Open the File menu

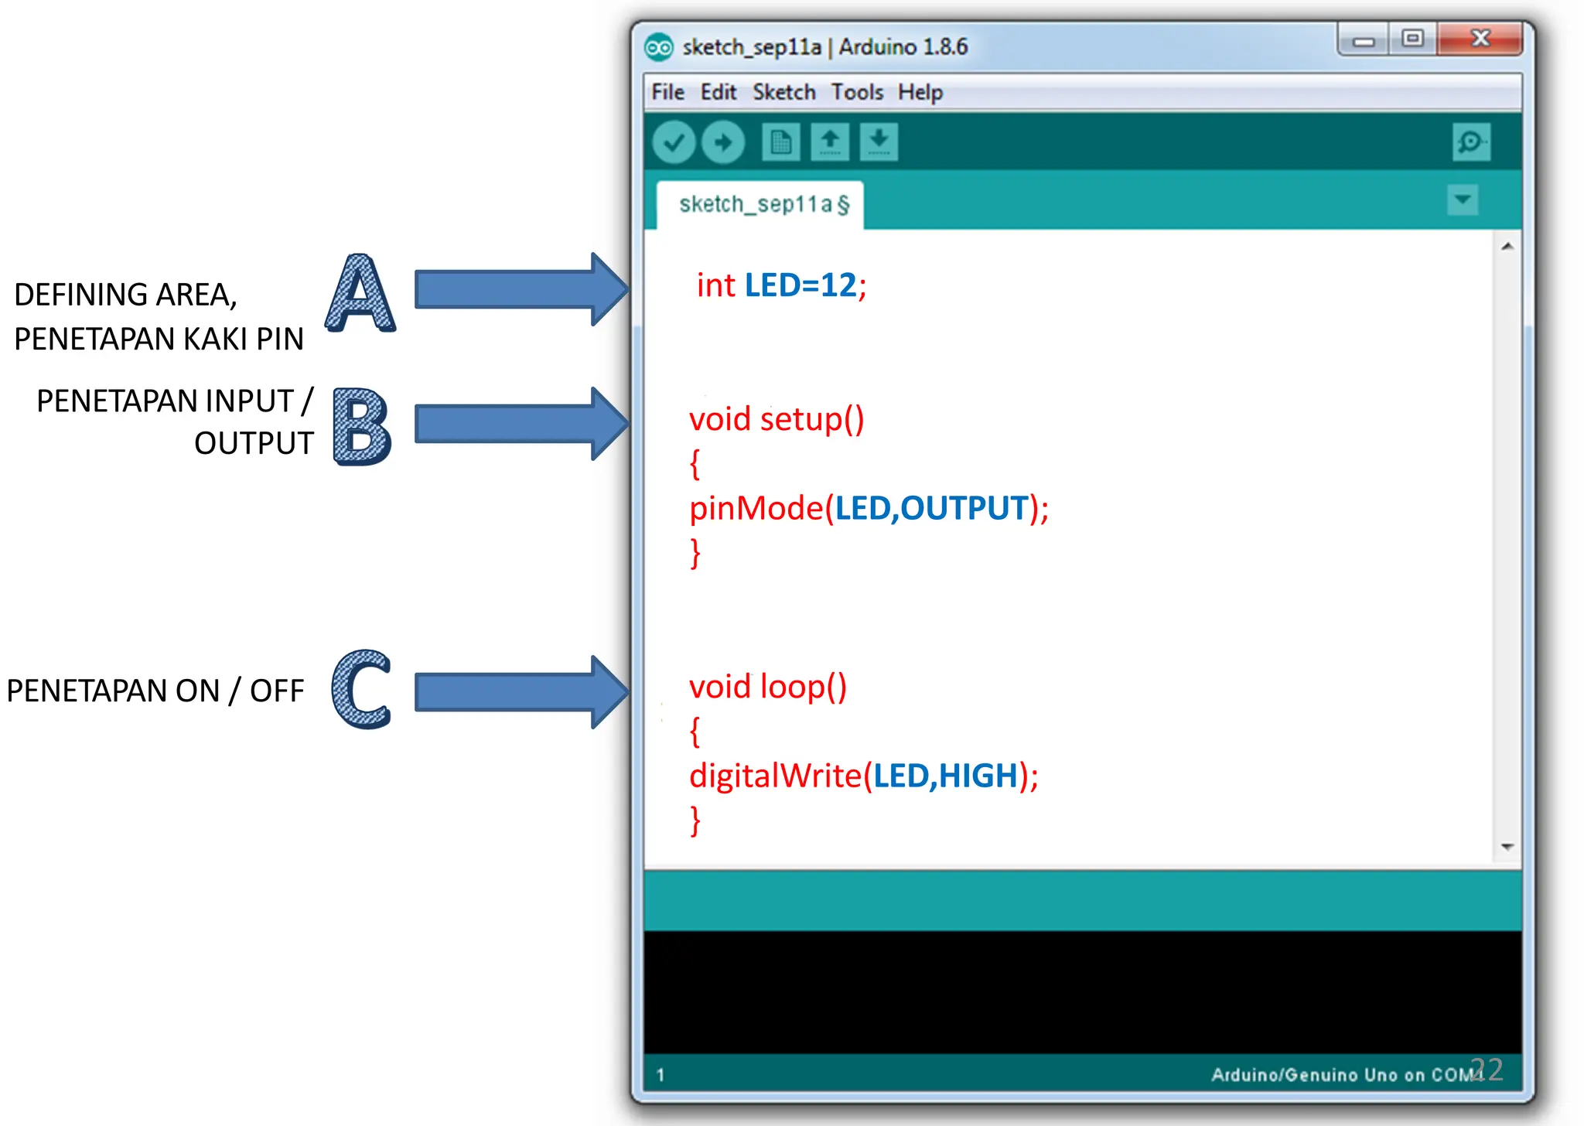pyautogui.click(x=667, y=92)
